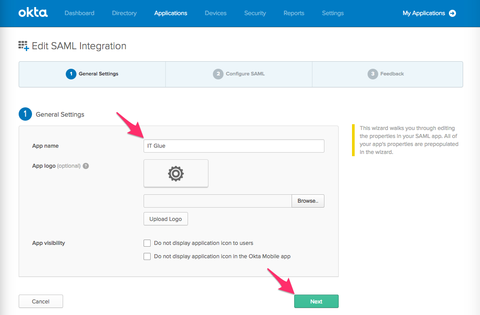Click the My Applications arrow icon
The height and width of the screenshot is (315, 480).
coord(453,13)
